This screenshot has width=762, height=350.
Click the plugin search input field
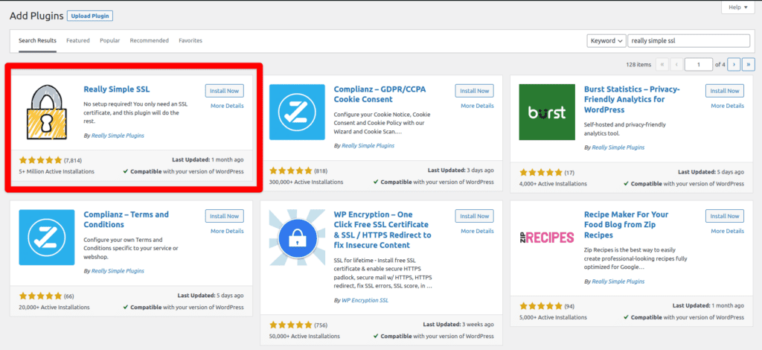pos(688,41)
